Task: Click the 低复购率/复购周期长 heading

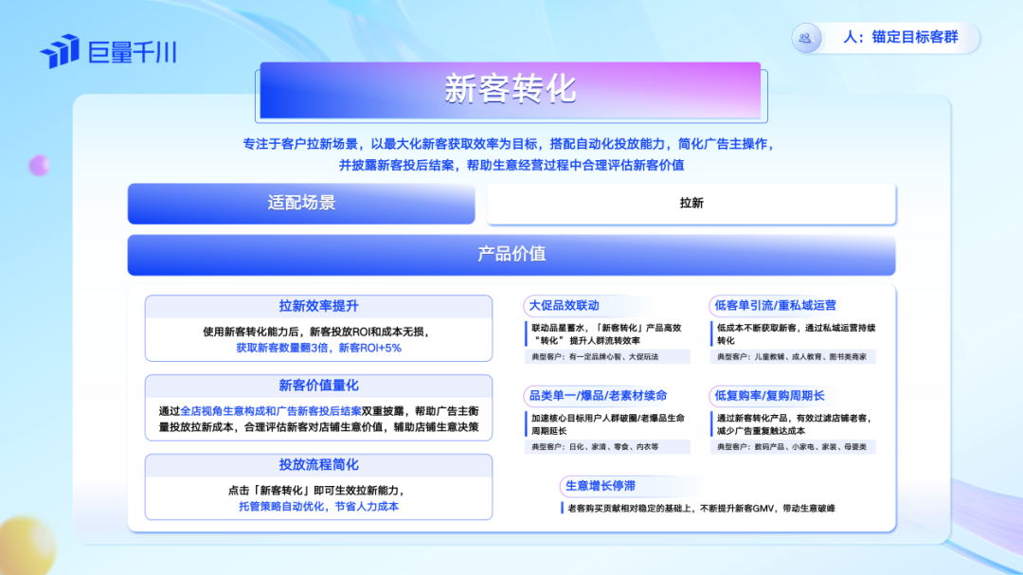Action: click(x=769, y=396)
